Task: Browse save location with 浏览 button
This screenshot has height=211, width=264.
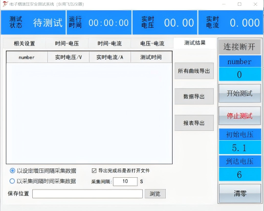Action: click(155, 194)
